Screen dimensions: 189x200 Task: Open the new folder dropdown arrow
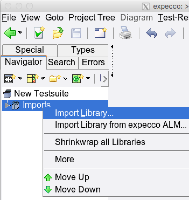coord(65,79)
